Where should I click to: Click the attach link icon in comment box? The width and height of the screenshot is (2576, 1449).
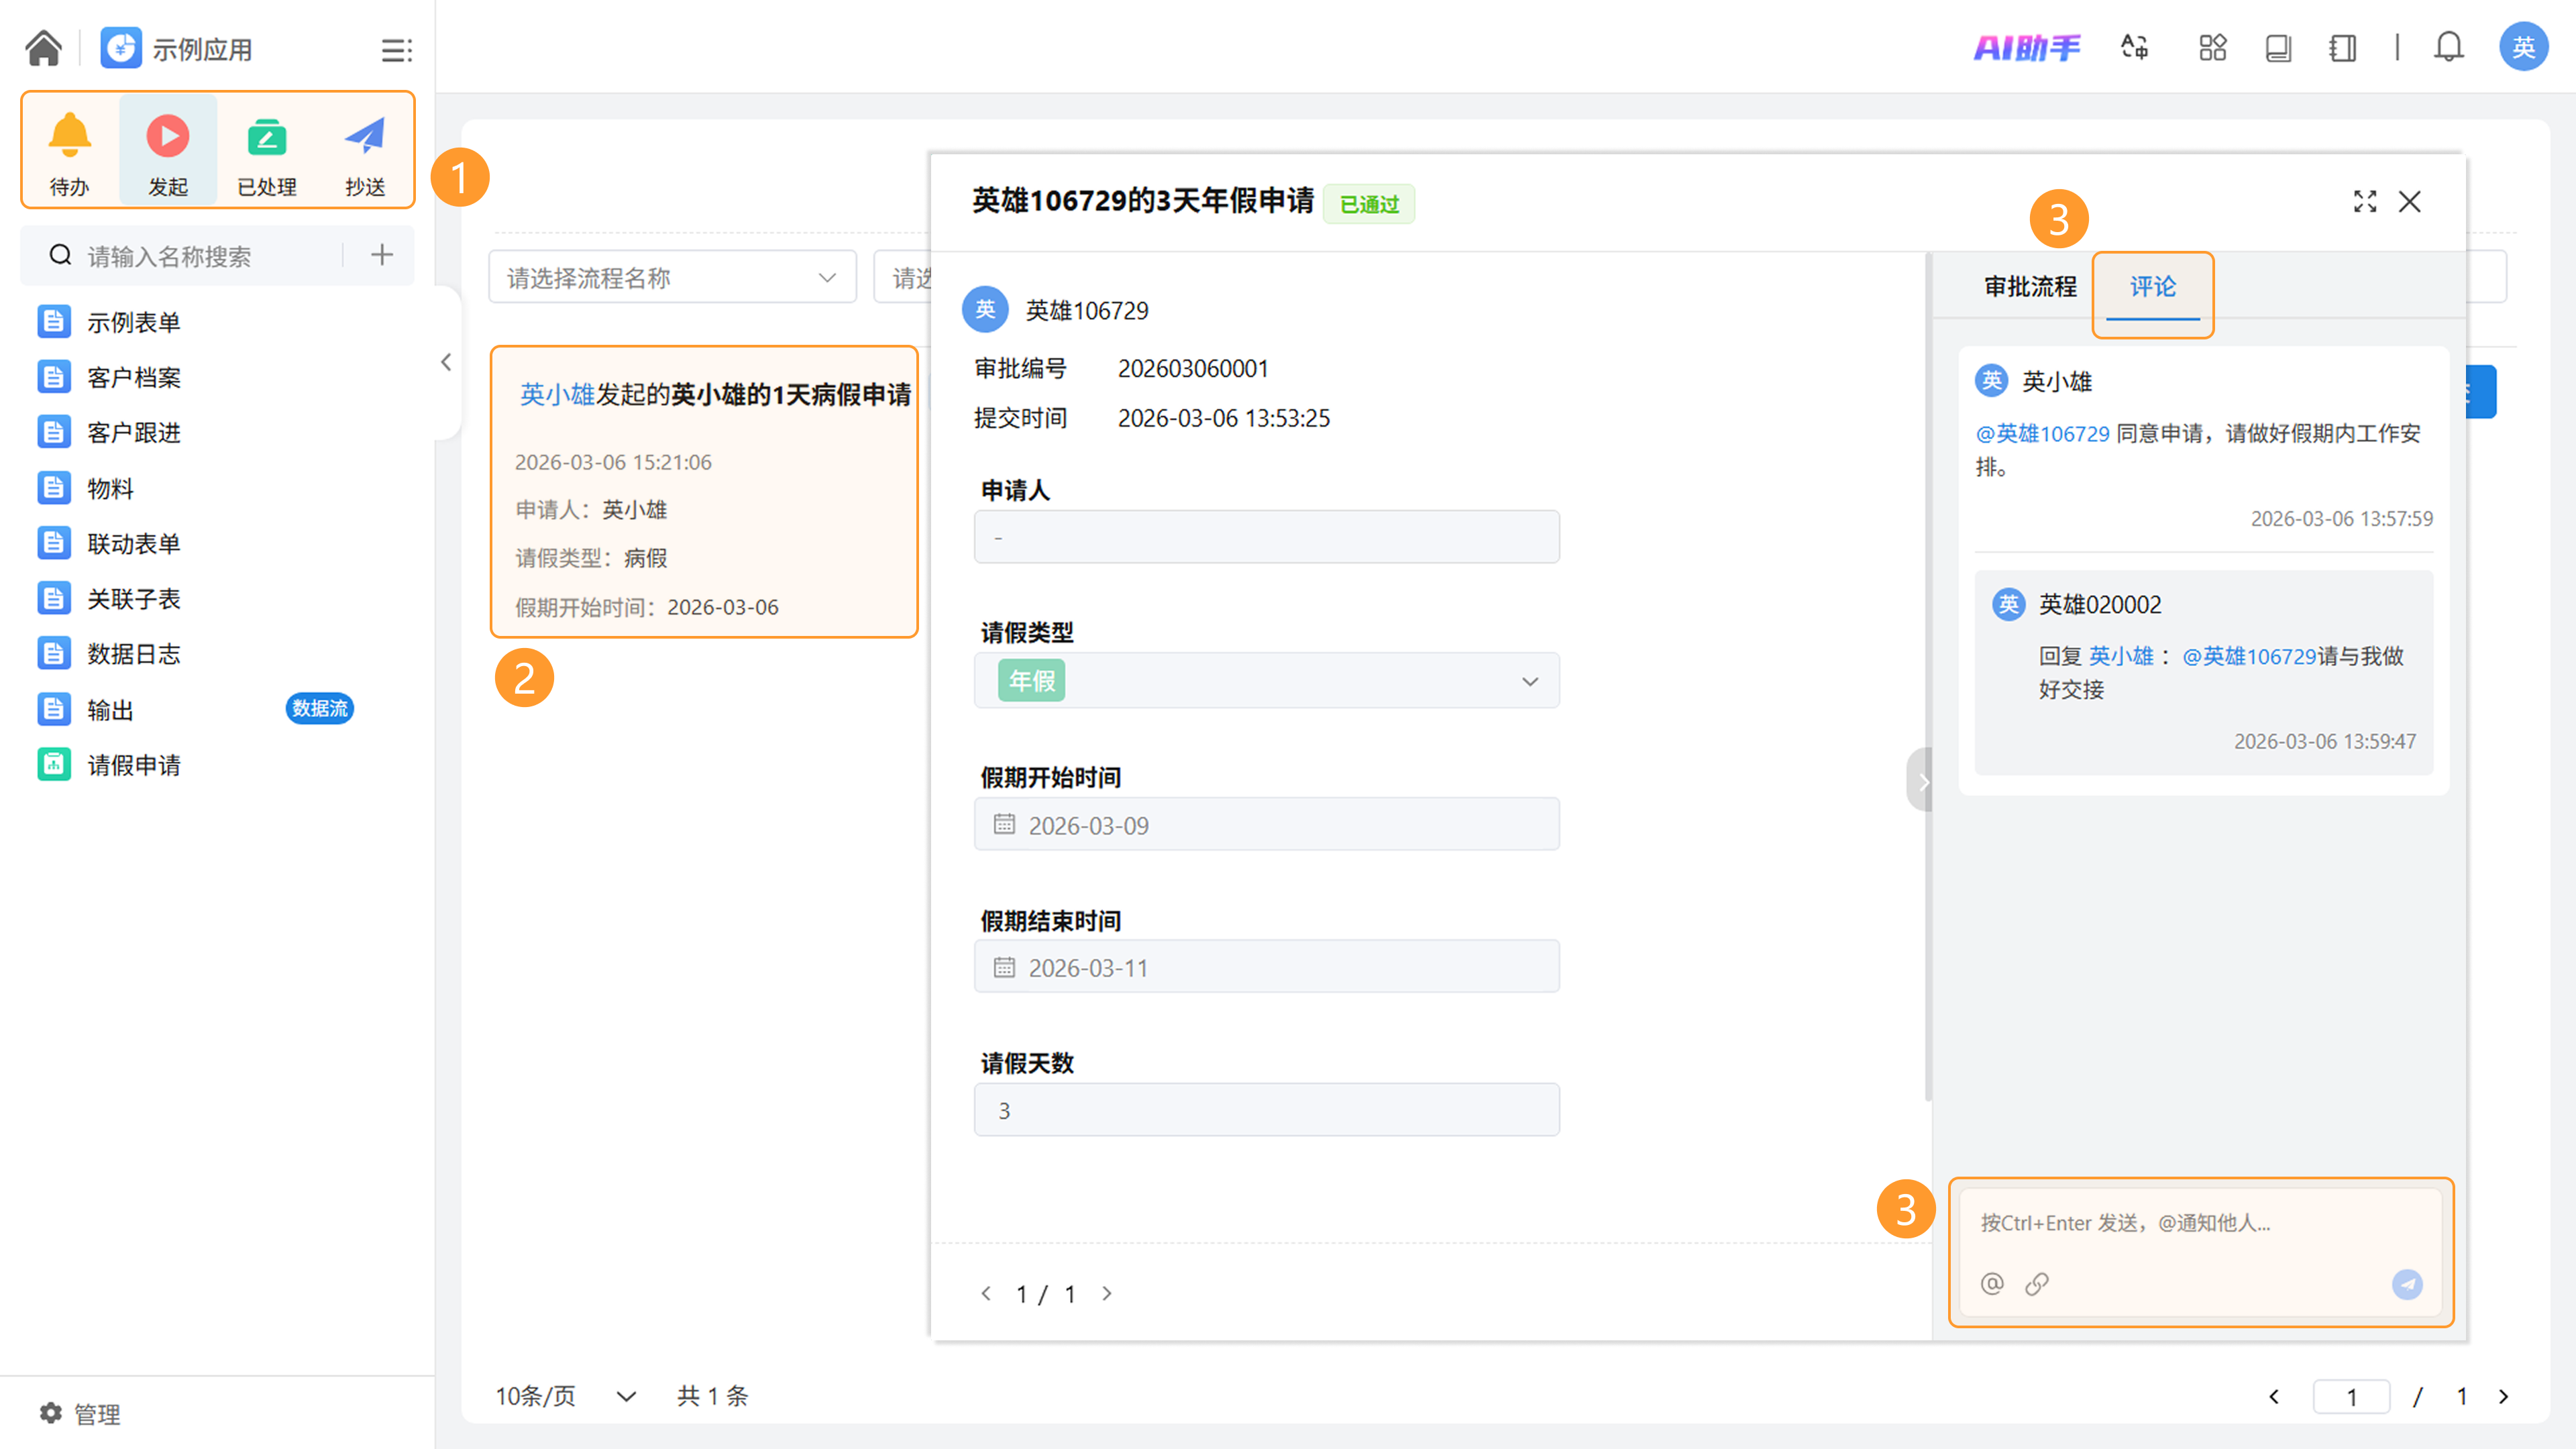(x=2037, y=1283)
